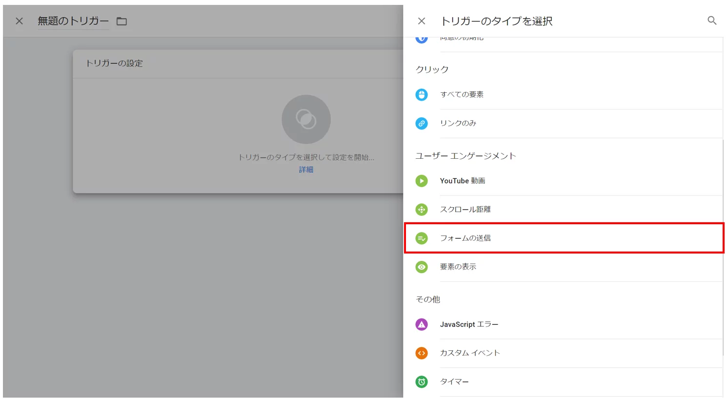
Task: Click the folder icon beside 無題のトリガー
Action: pyautogui.click(x=121, y=21)
